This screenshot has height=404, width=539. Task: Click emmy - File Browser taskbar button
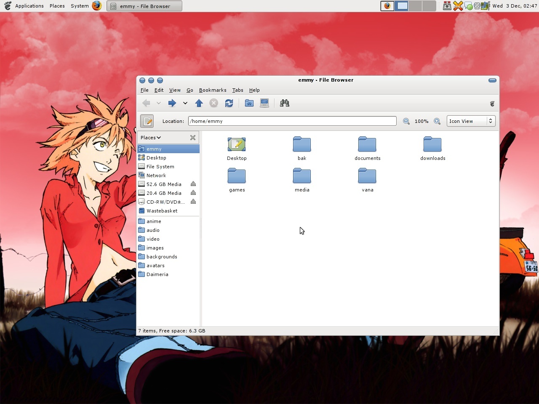(144, 6)
